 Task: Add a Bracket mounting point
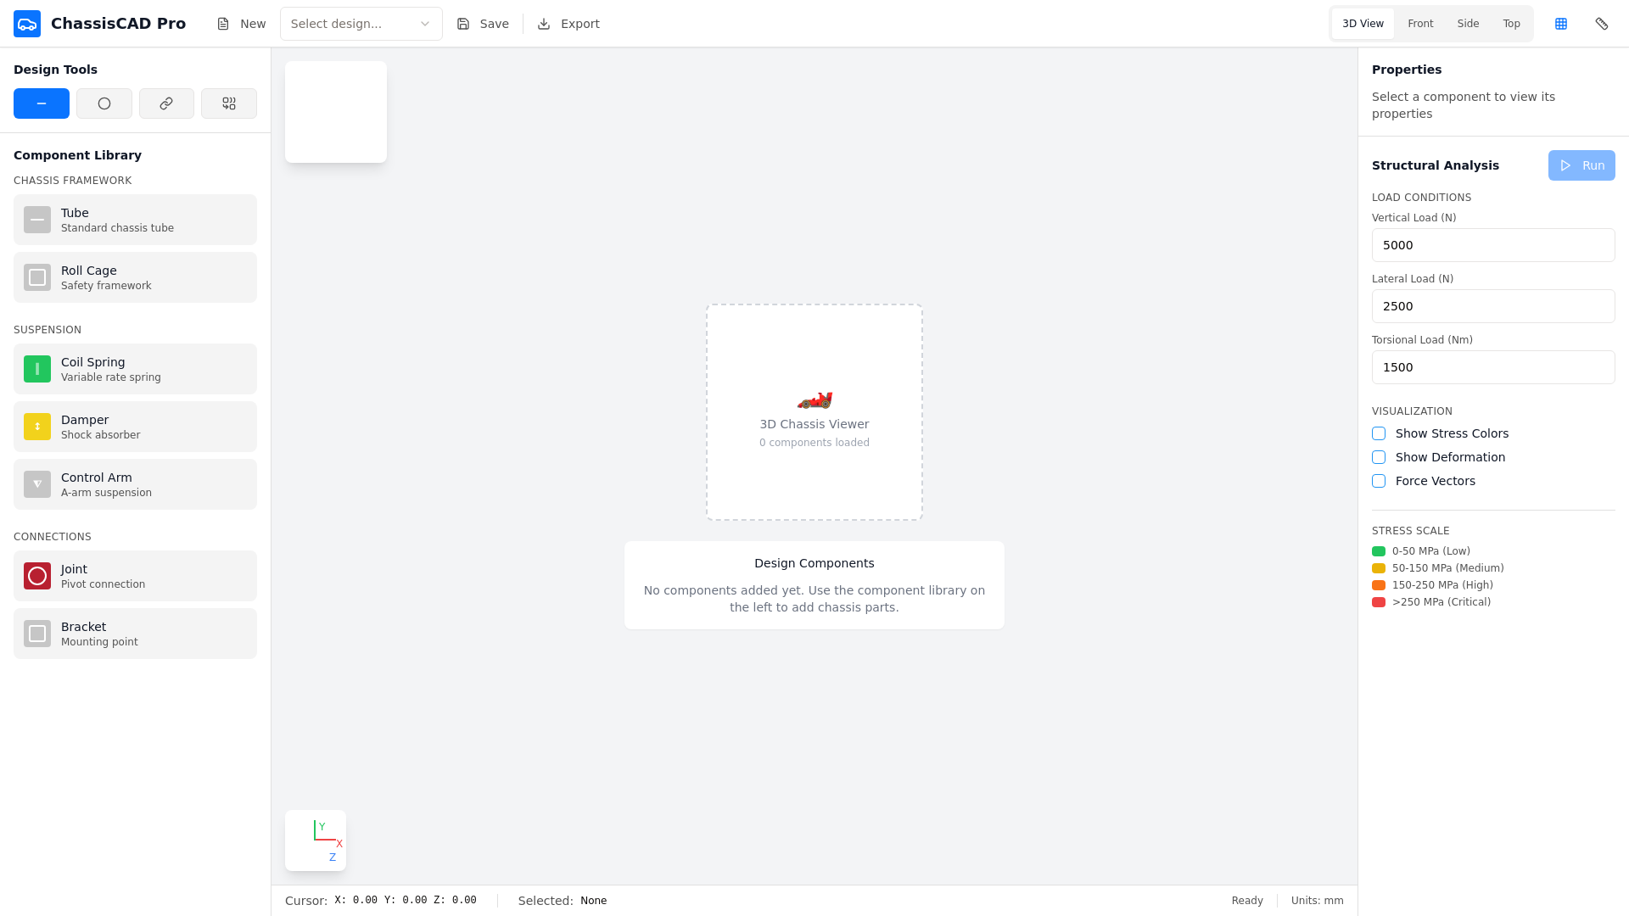(x=135, y=634)
